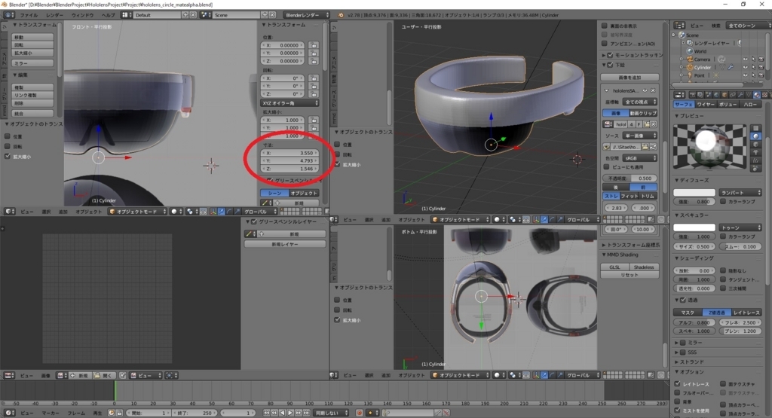Lock the rotation Y value
This screenshot has height=418, width=772.
[314, 86]
